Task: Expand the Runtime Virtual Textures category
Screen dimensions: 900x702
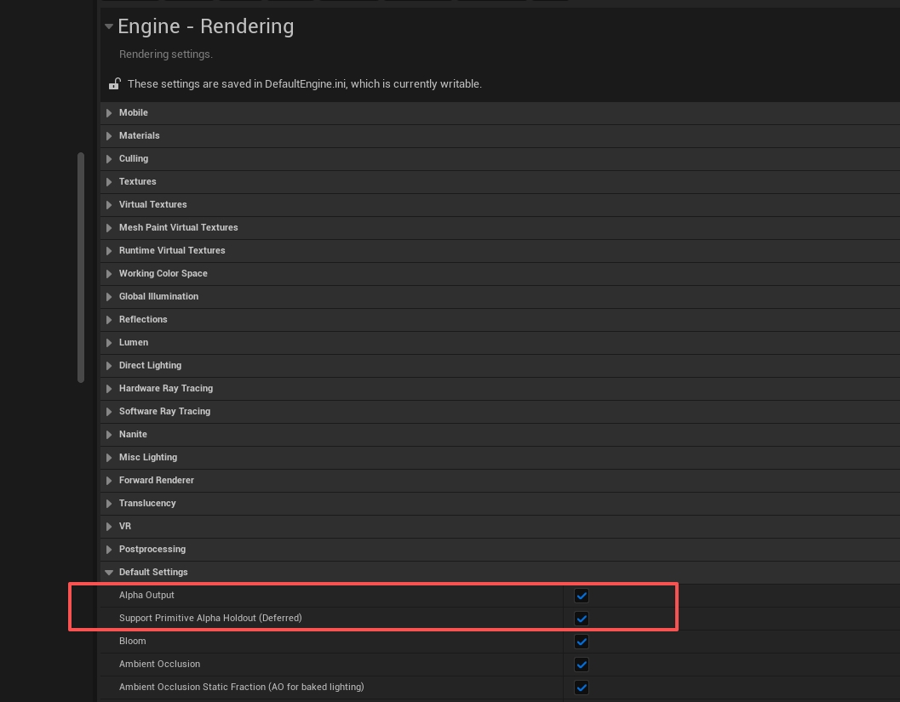Action: coord(109,251)
